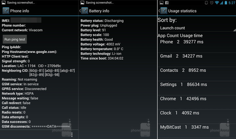This screenshot has height=139, width=236.
Task: Select the Settings usage entry
Action: coord(197,88)
